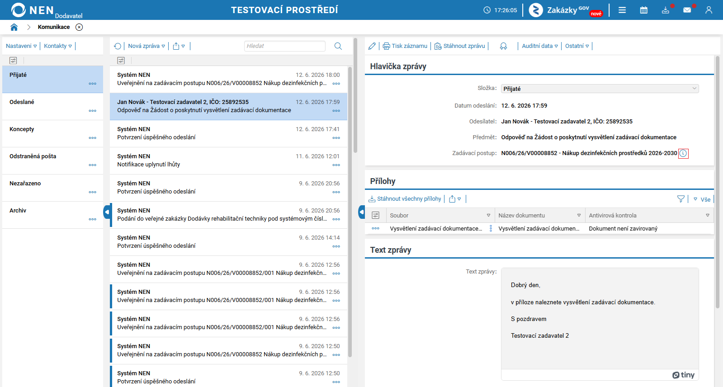The image size is (723, 387).
Task: Click the 17:26:05 session clock
Action: coord(500,10)
